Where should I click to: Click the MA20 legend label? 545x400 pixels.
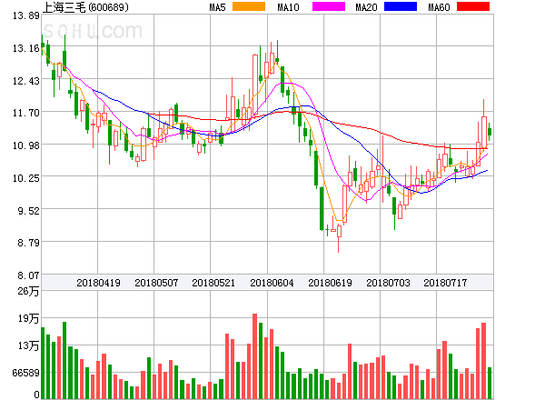pyautogui.click(x=366, y=7)
